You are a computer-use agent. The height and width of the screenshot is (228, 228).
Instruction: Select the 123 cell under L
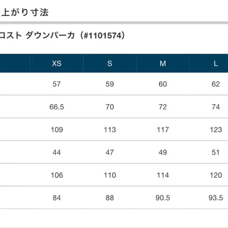click(216, 129)
